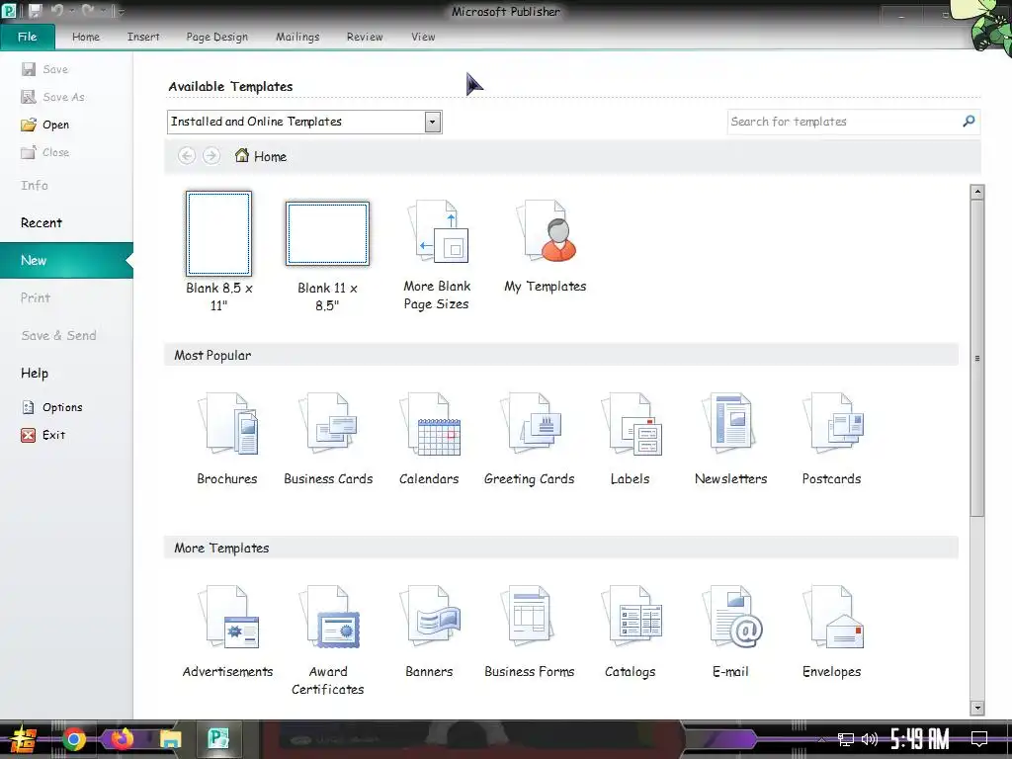The image size is (1012, 759).
Task: Open the Envelopes template category
Action: coord(831,632)
